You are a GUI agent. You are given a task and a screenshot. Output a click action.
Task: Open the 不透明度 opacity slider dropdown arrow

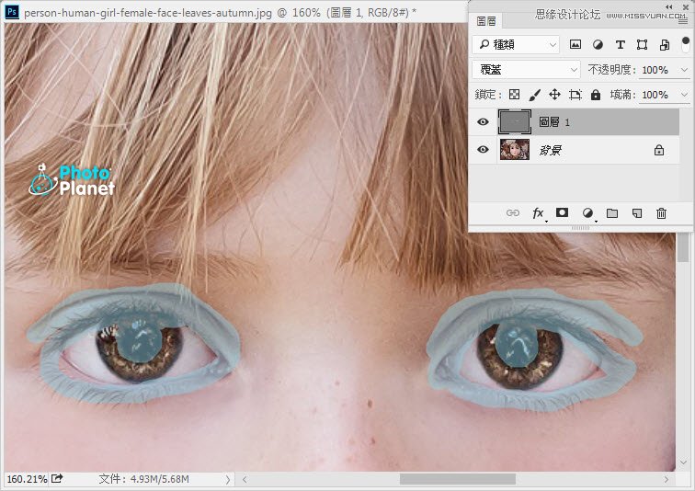684,70
